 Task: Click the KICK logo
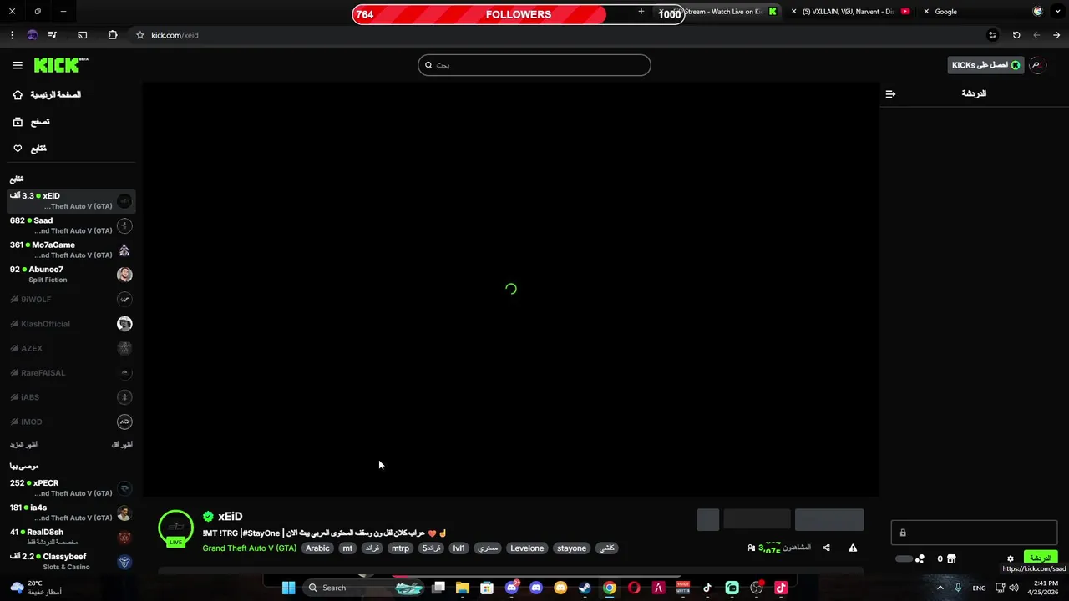(61, 65)
